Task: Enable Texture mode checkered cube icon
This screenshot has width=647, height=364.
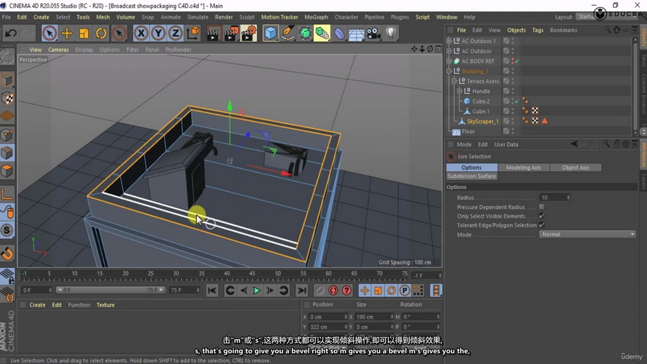Action: pyautogui.click(x=7, y=98)
